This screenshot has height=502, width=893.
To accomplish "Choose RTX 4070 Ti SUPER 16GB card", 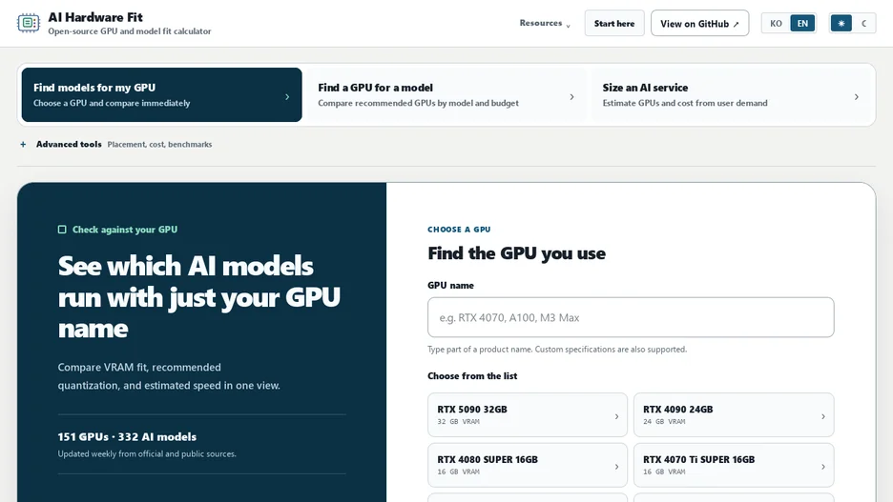I will pos(734,465).
